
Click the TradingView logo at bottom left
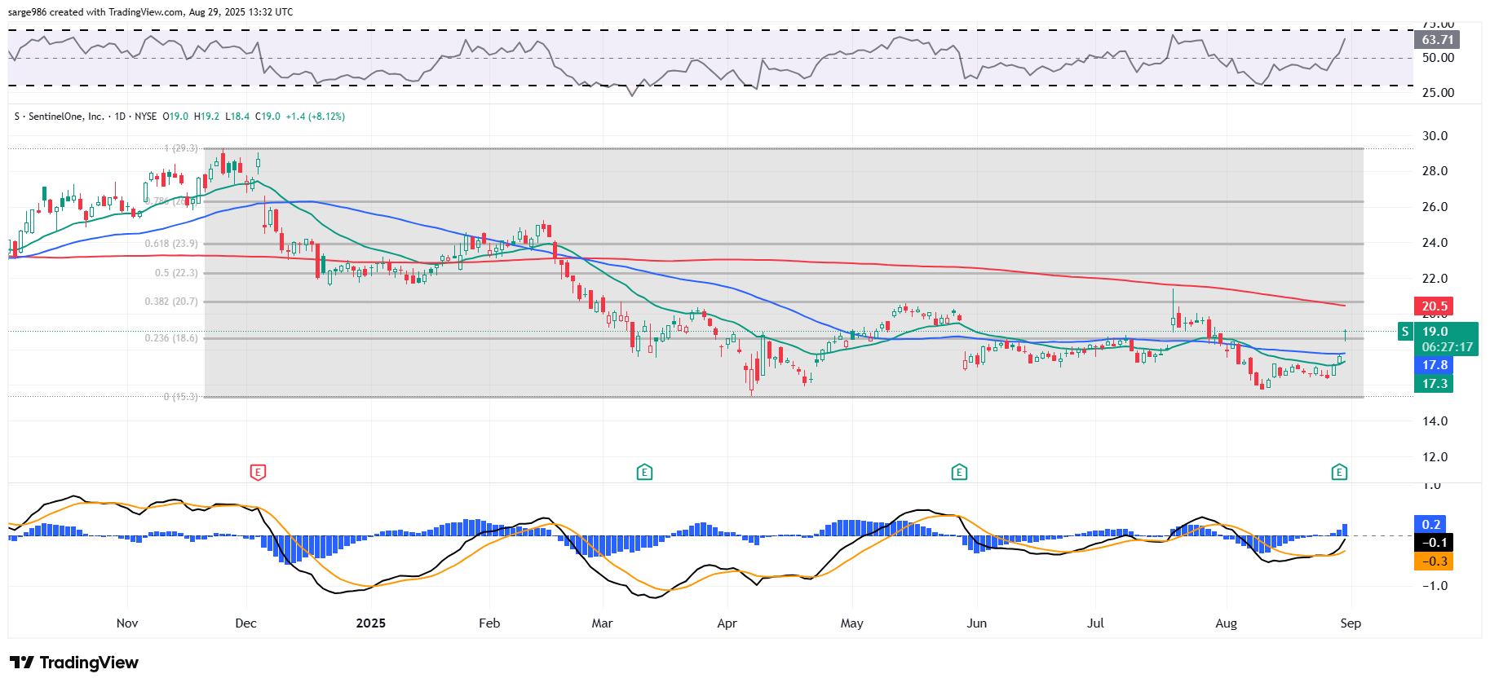[74, 663]
